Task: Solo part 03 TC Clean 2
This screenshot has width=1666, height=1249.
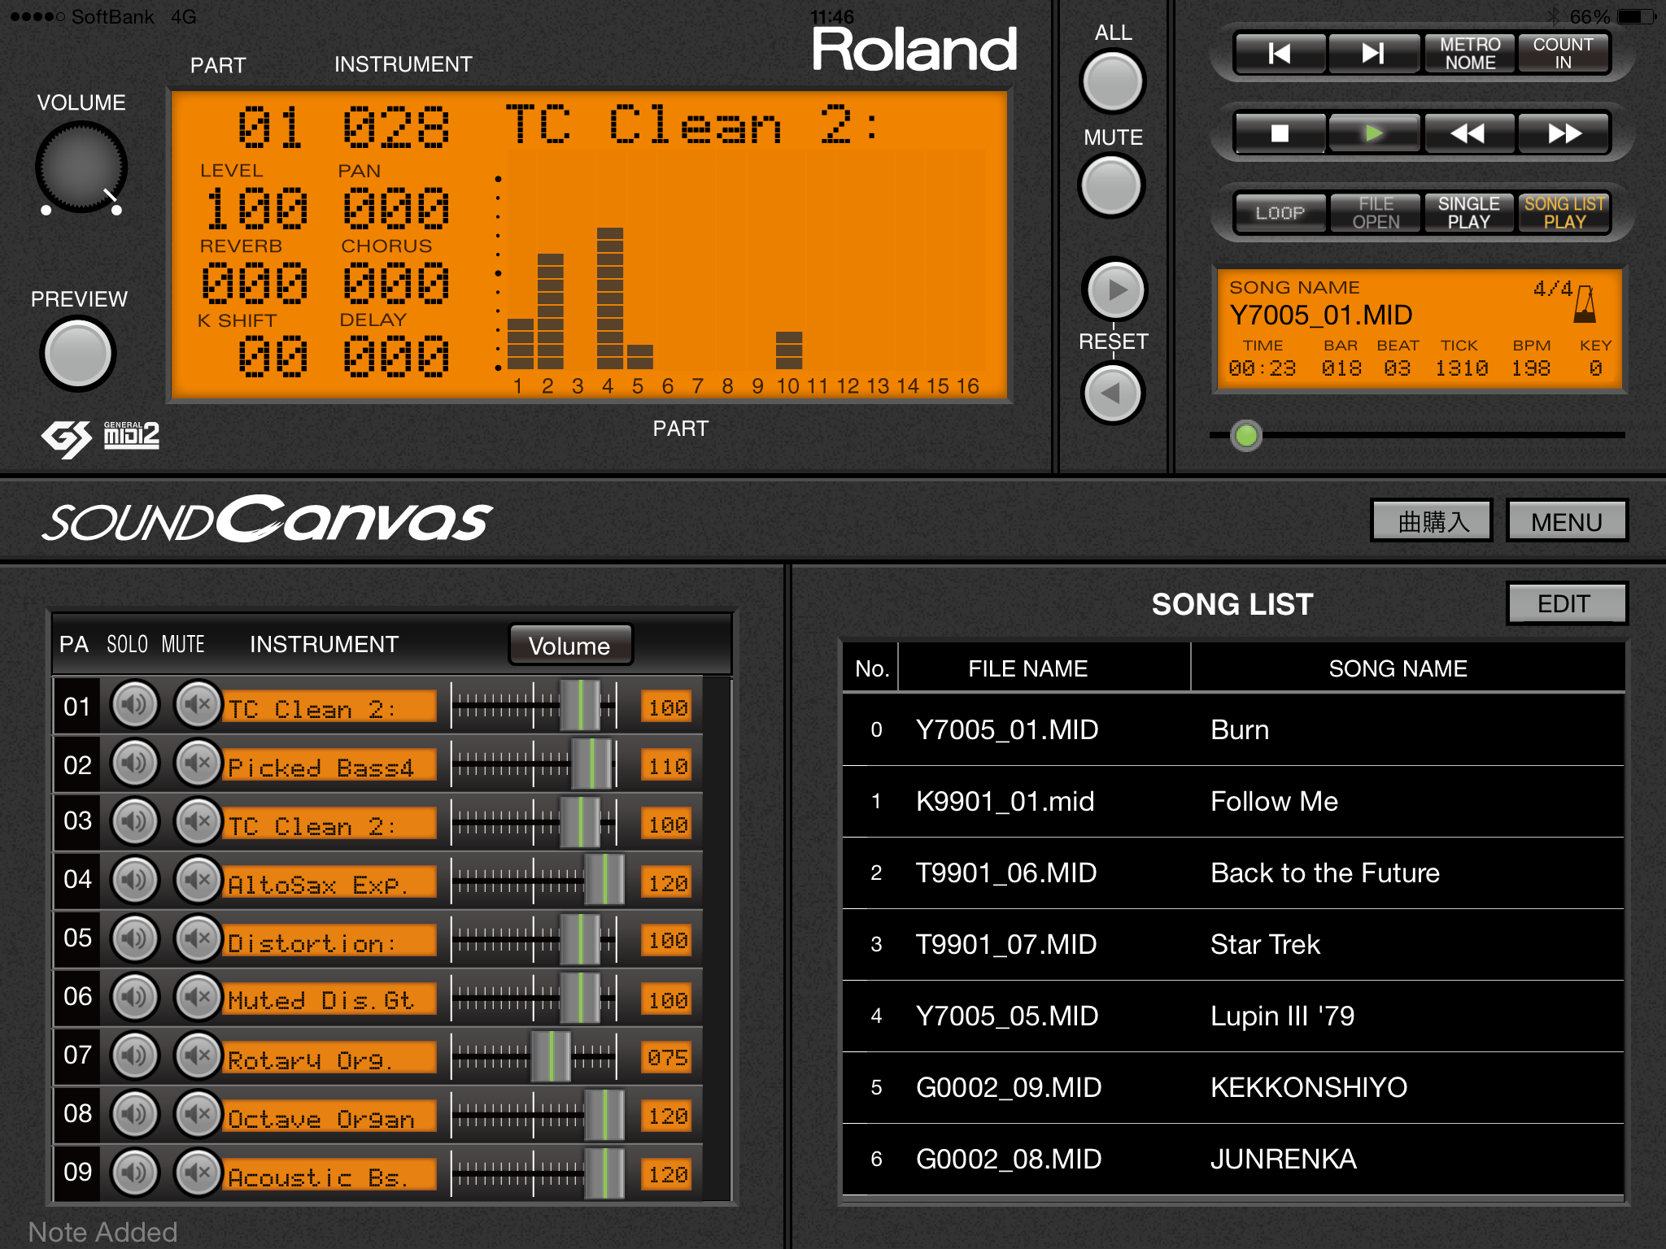Action: pos(135,822)
